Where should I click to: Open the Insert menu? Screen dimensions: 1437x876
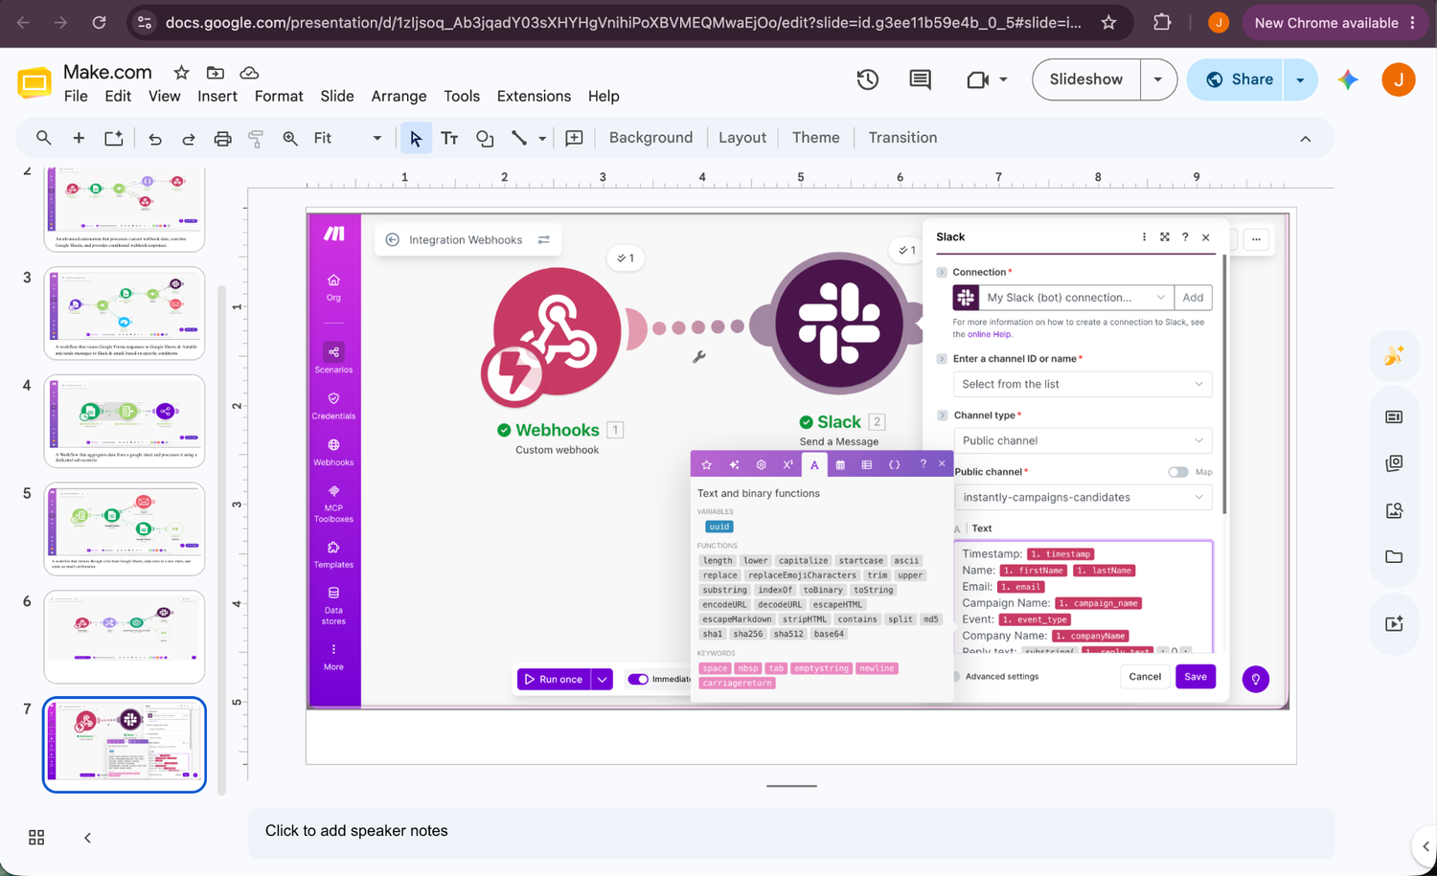(217, 96)
